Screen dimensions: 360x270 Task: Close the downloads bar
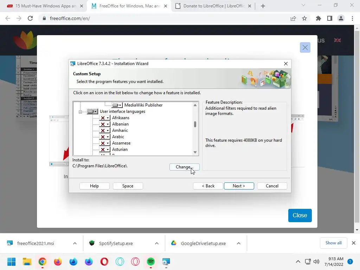click(x=354, y=243)
